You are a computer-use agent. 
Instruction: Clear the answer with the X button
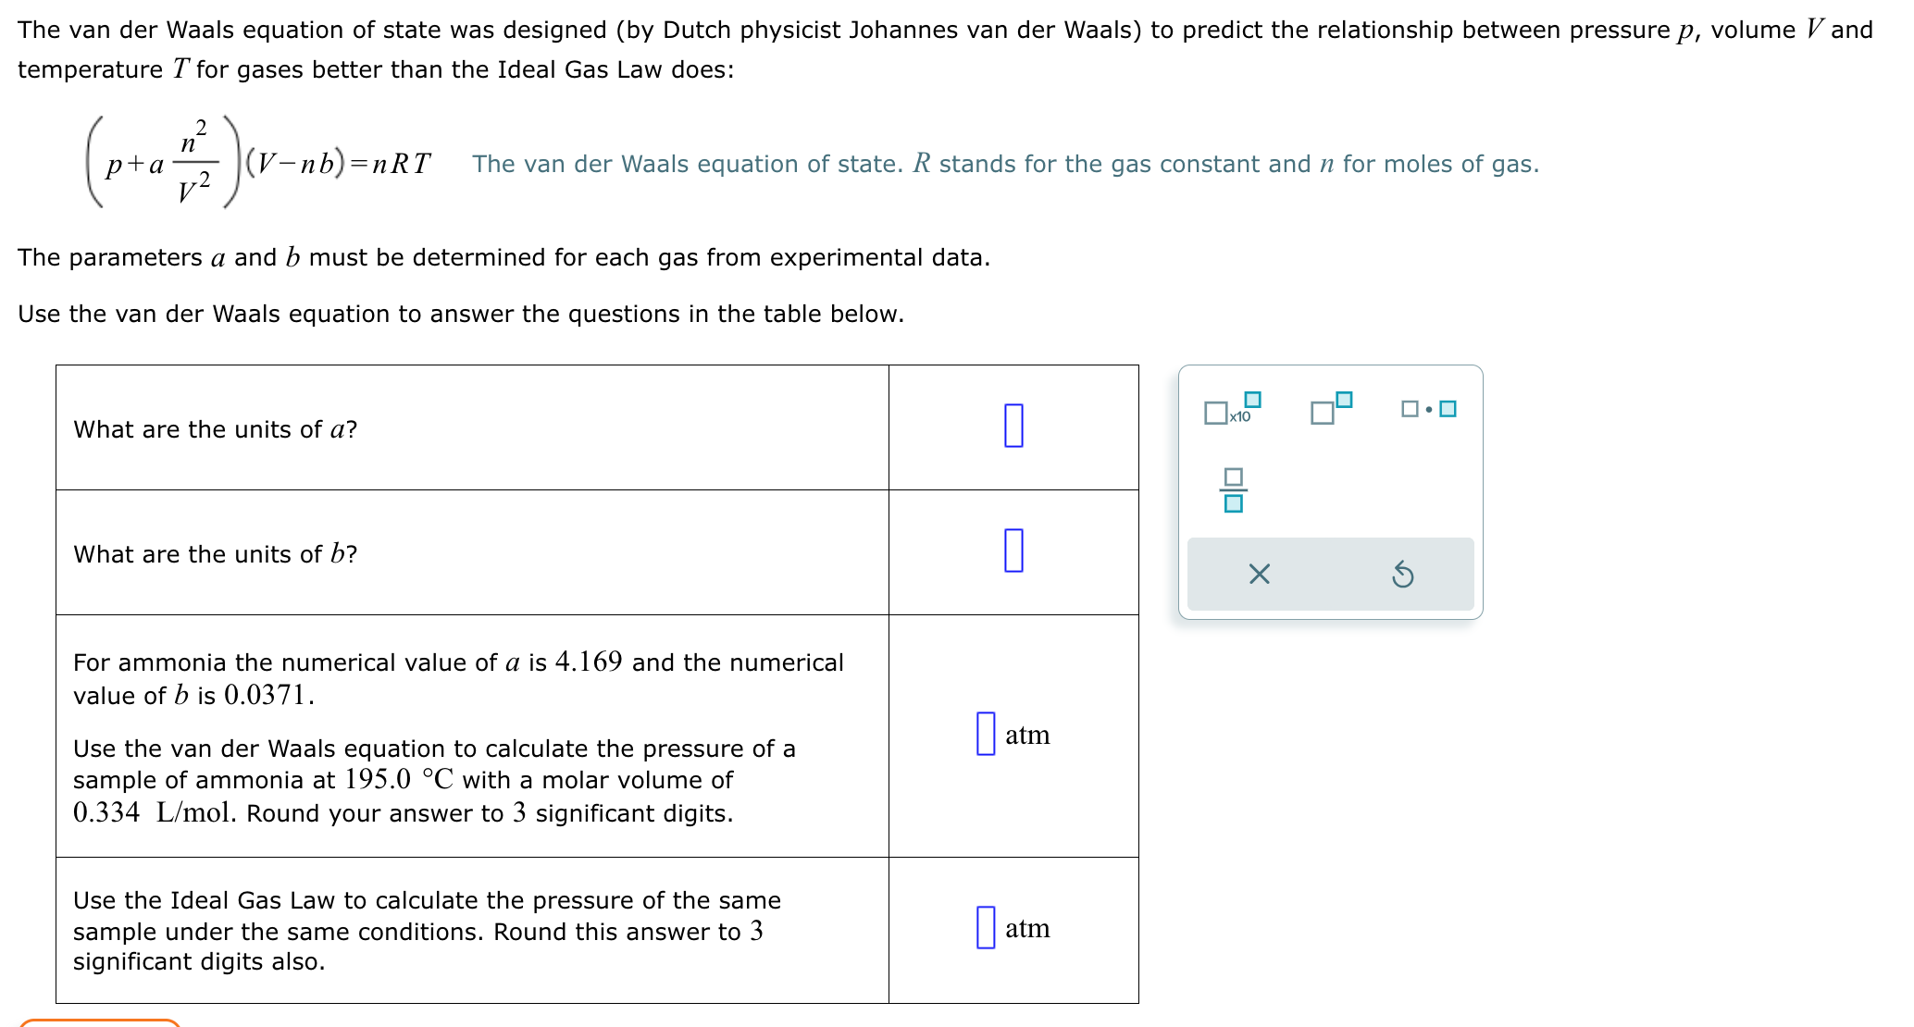[x=1259, y=575]
